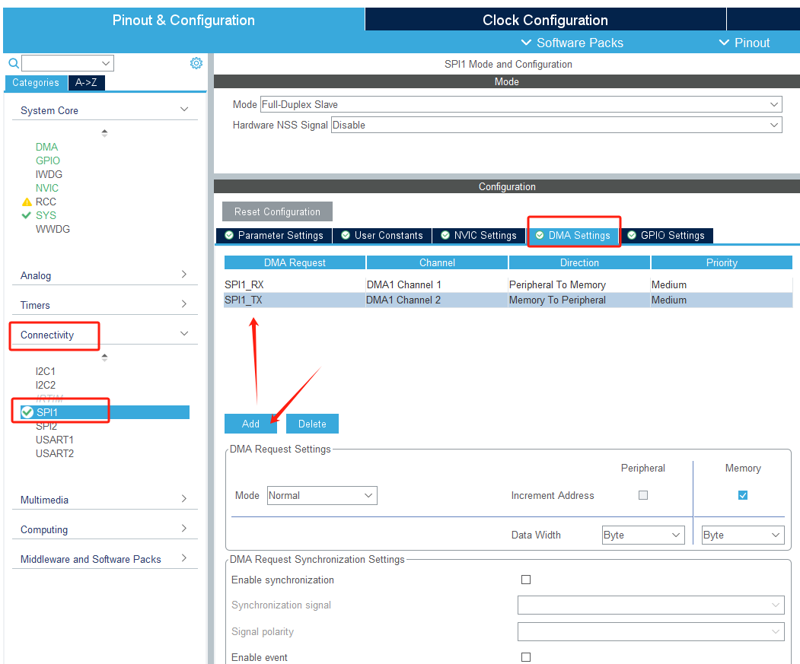Switch to Clock Configuration tab

tap(546, 20)
